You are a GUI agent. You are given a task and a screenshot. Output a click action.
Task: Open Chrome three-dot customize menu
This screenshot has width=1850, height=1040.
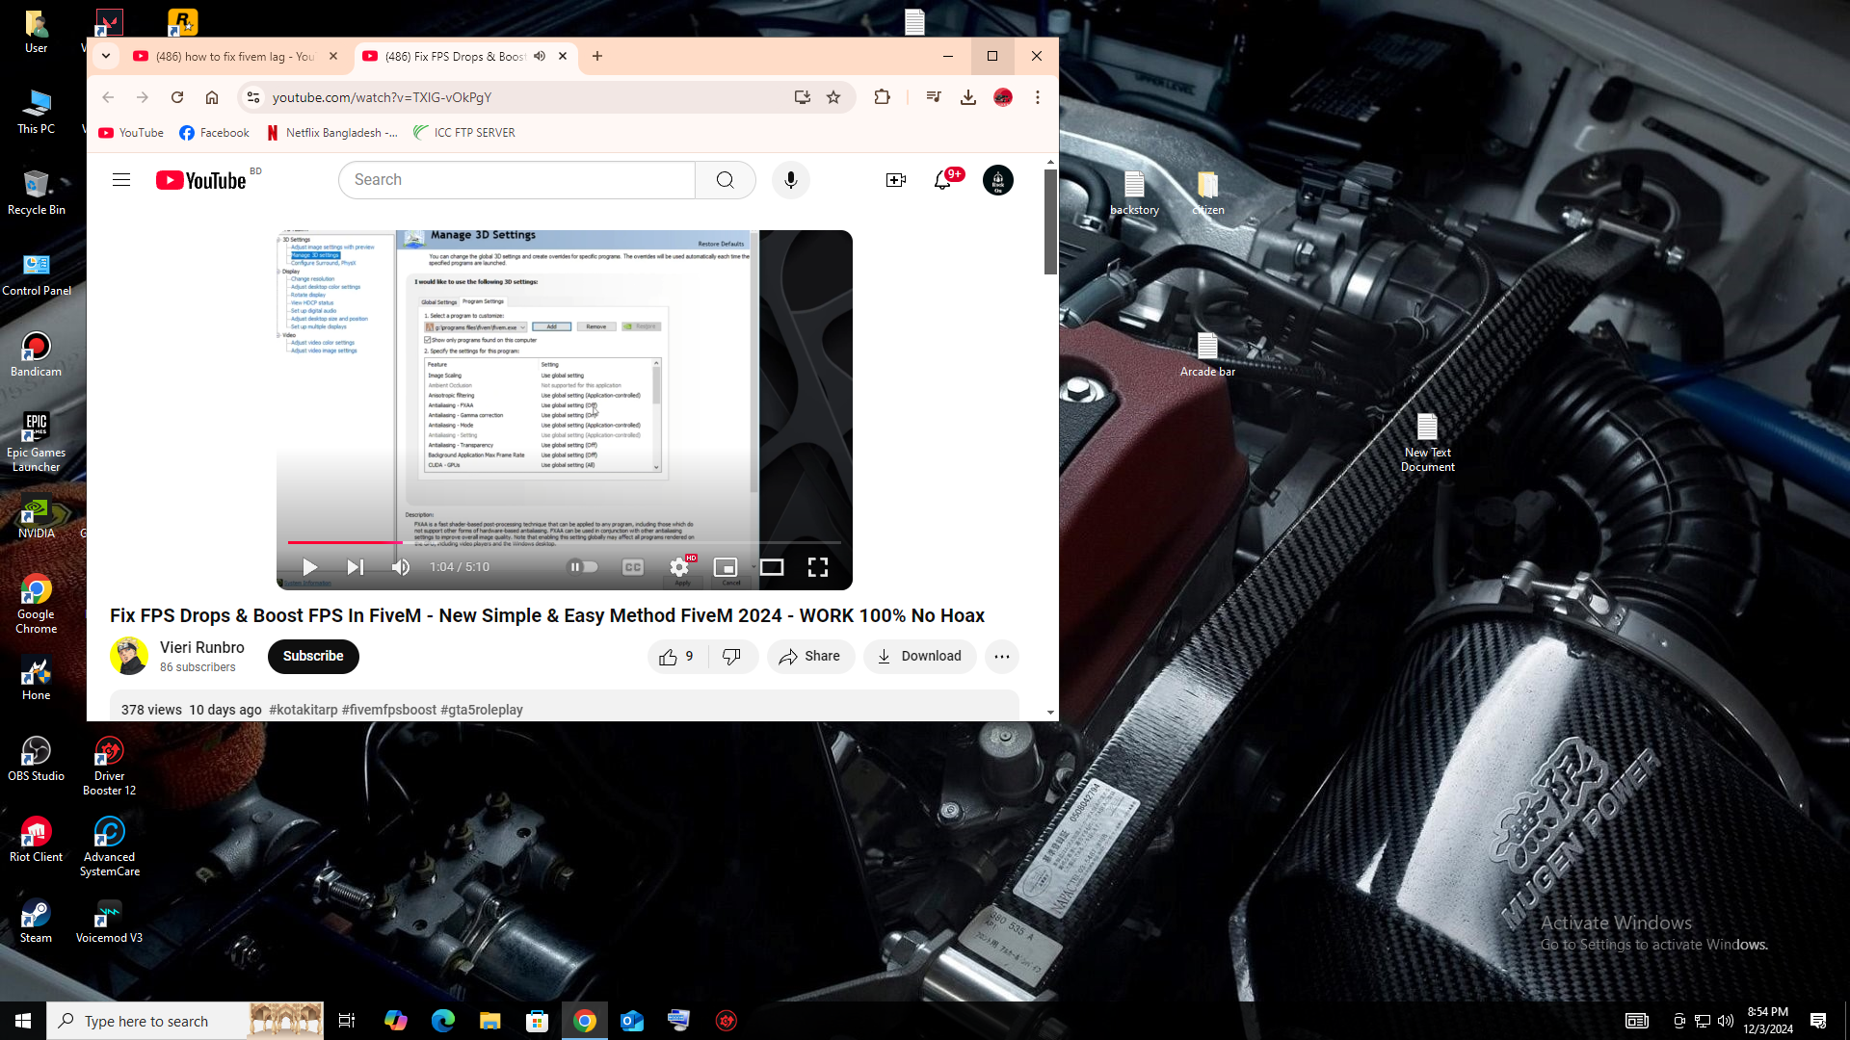1038,97
